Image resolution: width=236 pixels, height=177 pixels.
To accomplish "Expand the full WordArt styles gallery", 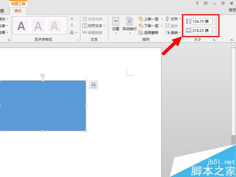I will (66, 32).
